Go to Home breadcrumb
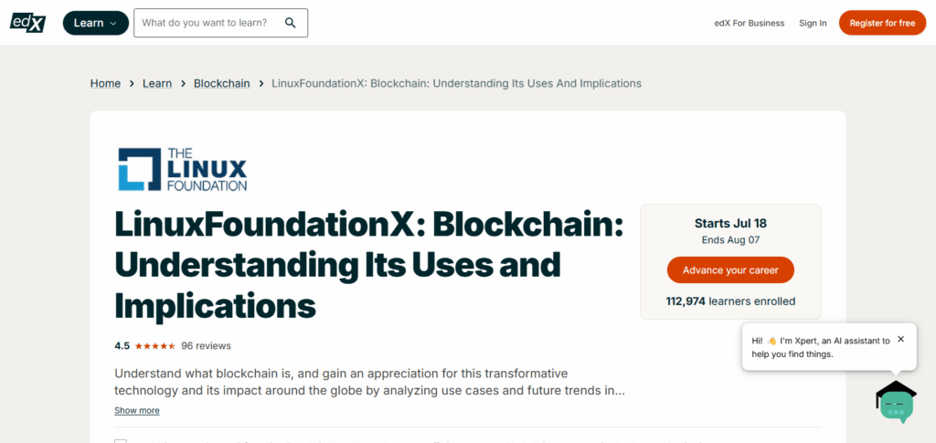The width and height of the screenshot is (936, 443). [x=105, y=84]
